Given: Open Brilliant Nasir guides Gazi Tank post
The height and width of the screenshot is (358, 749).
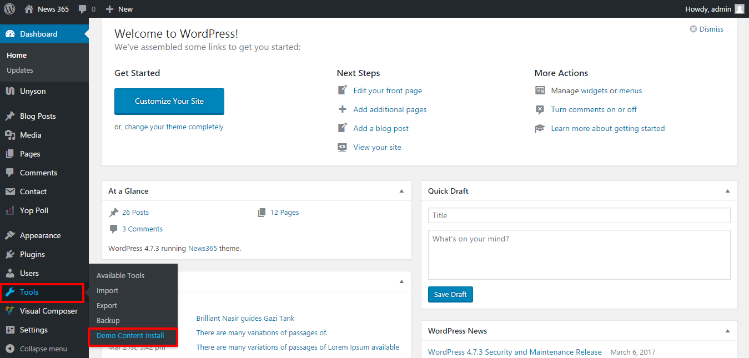Looking at the screenshot, I should point(245,318).
